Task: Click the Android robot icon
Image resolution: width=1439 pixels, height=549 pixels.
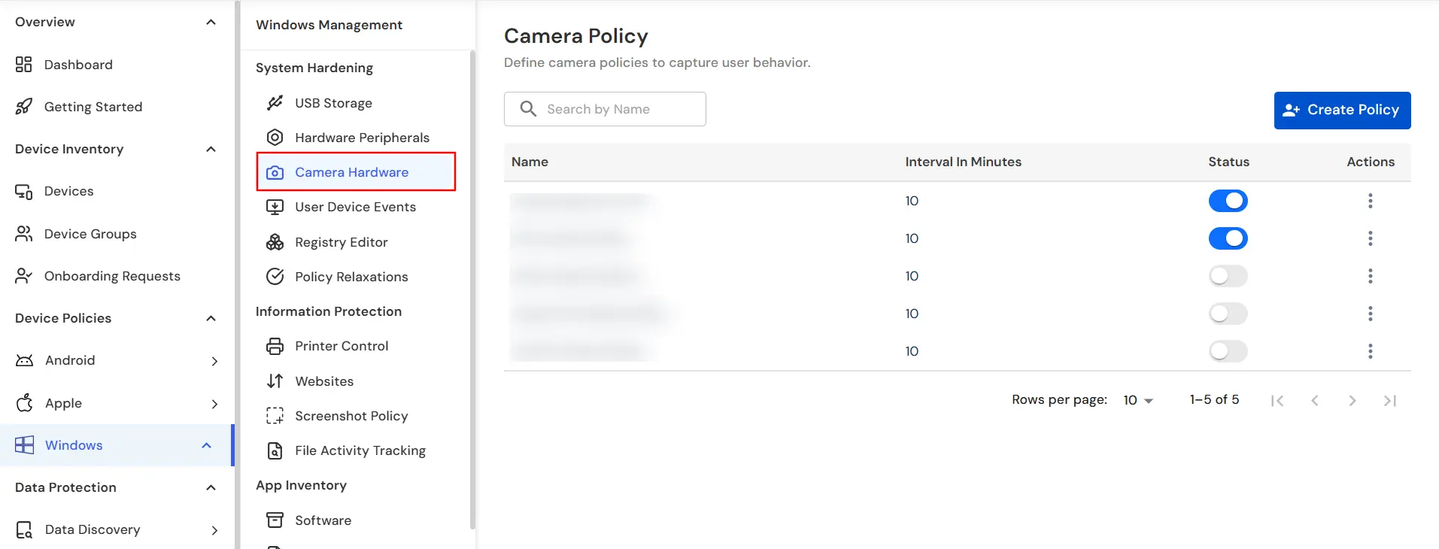Action: tap(25, 360)
